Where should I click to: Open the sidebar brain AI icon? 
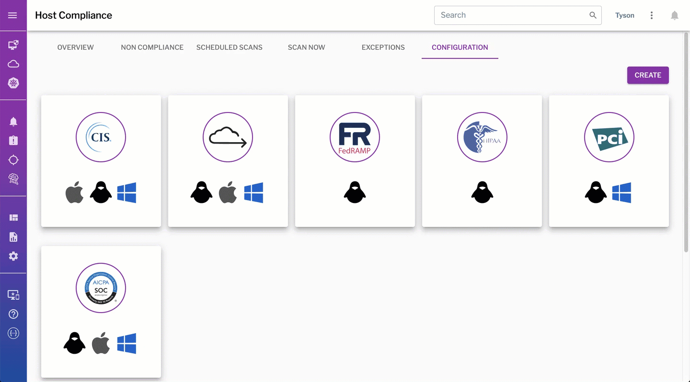(13, 179)
